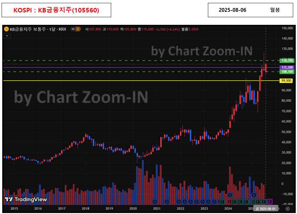Click the 50,000 price axis label
The image size is (297, 214).
pyautogui.click(x=286, y=132)
